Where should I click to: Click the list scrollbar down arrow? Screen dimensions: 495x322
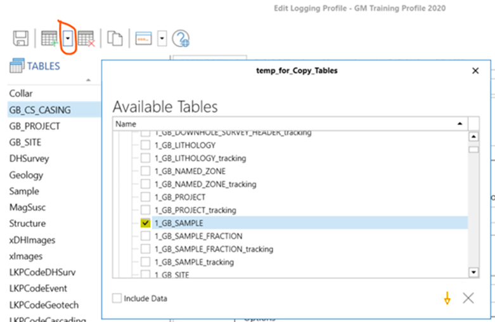coord(473,272)
